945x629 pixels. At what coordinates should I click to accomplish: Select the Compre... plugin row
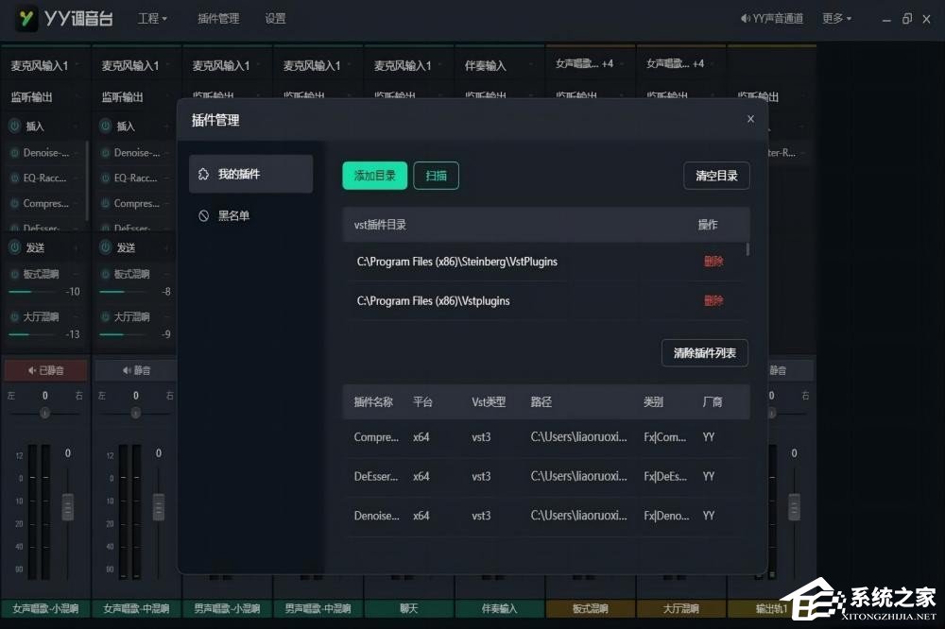click(x=546, y=437)
